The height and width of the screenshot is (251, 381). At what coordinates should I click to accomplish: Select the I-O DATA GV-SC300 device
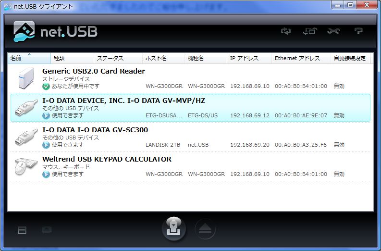pos(190,137)
